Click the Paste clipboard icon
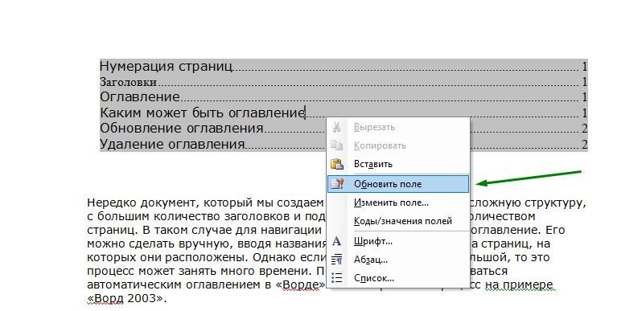 pos(337,164)
